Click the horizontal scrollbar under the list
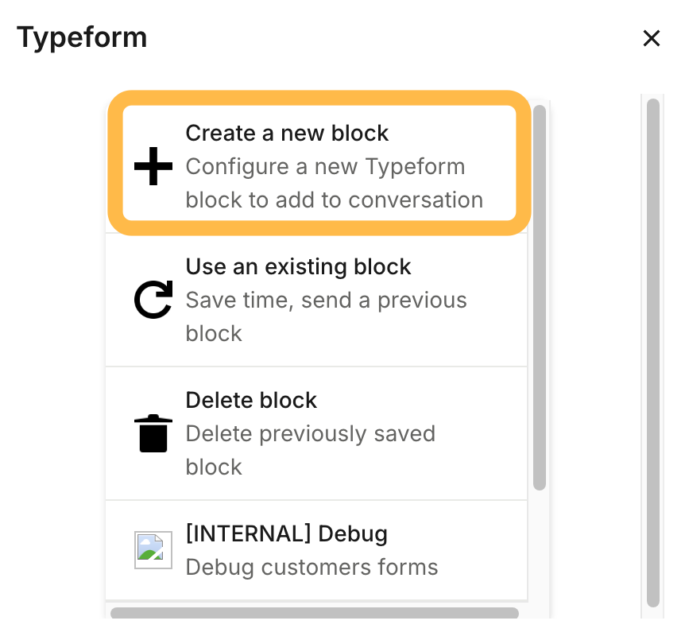Viewport: 685px width, 636px height. point(314,613)
